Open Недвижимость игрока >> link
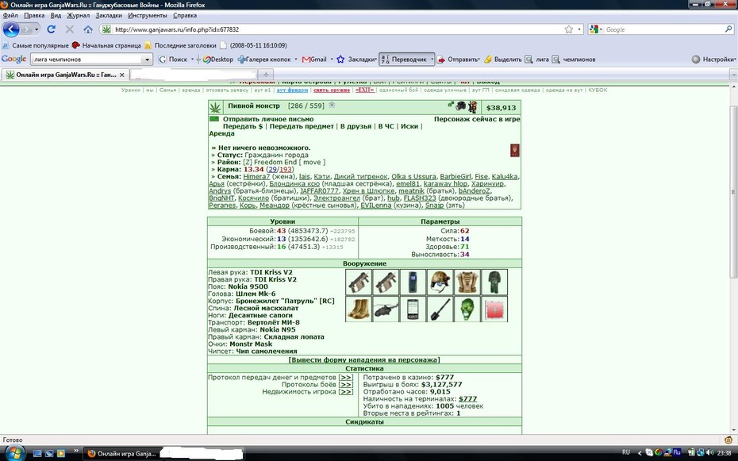 (x=346, y=391)
